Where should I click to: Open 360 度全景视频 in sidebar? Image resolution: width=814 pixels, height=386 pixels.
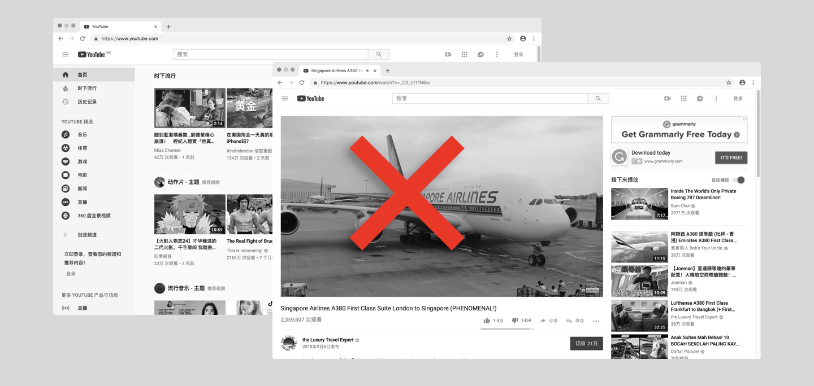click(94, 216)
